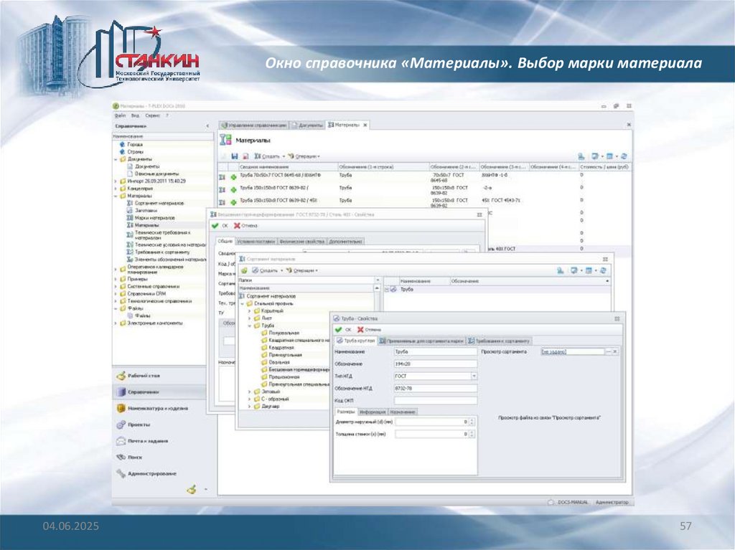
Task: Switch to Применяемые для сортамента марки tab
Action: click(x=421, y=341)
